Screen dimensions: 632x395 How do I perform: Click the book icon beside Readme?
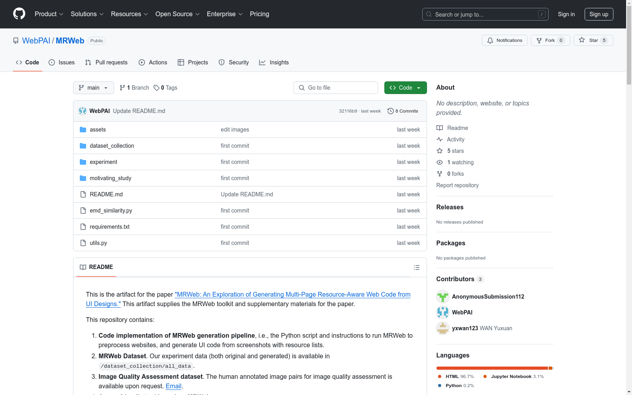click(x=440, y=128)
